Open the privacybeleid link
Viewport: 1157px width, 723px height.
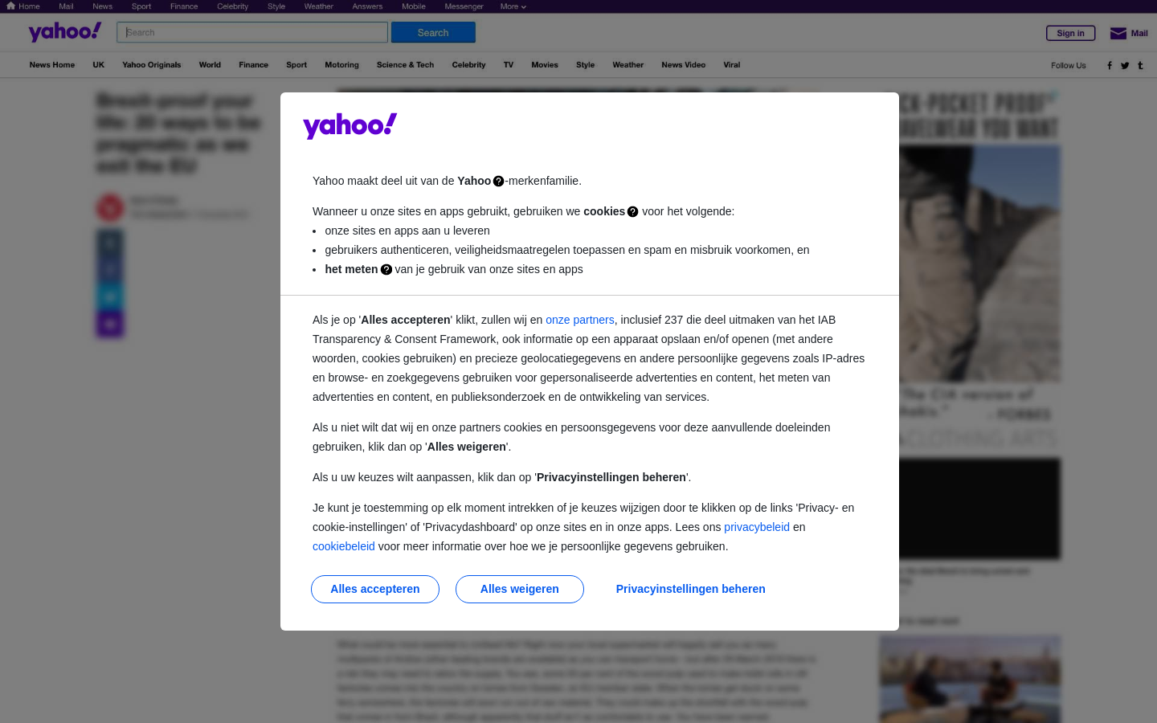click(757, 527)
